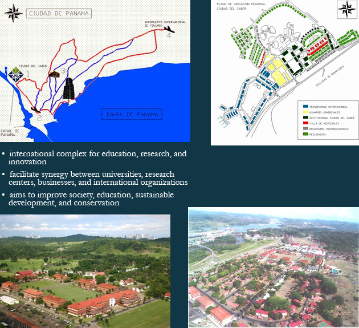Click the Ciudad del Saber logo marker
359x328 pixels.
coord(15,75)
